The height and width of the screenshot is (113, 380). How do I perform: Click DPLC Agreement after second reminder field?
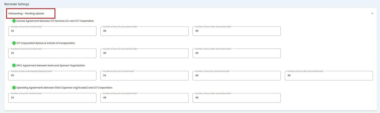point(328,76)
